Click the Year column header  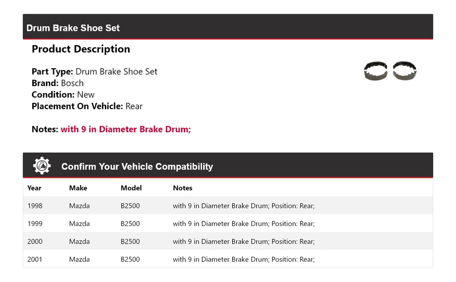pyautogui.click(x=34, y=188)
